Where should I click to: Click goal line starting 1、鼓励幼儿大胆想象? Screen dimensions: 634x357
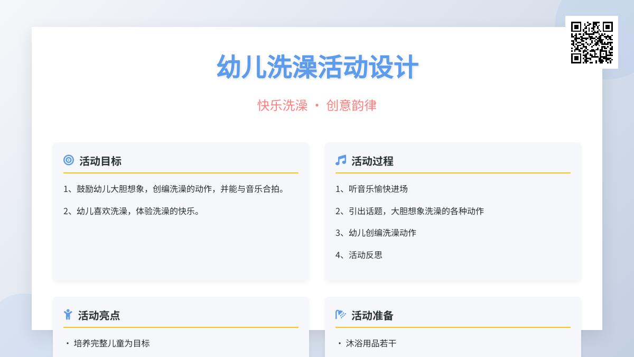coord(176,189)
